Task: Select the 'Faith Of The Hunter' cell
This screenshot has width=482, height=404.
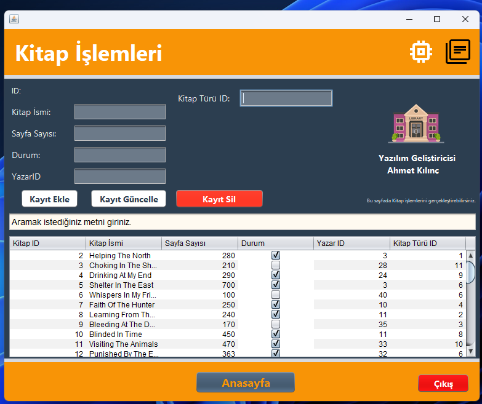Action: point(124,304)
